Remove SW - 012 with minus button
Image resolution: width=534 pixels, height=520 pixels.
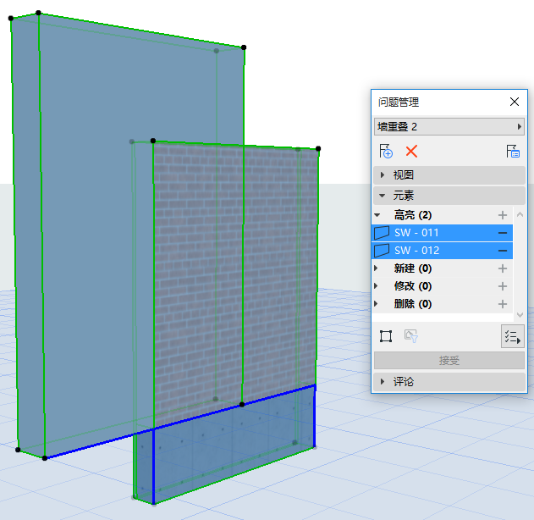(503, 251)
